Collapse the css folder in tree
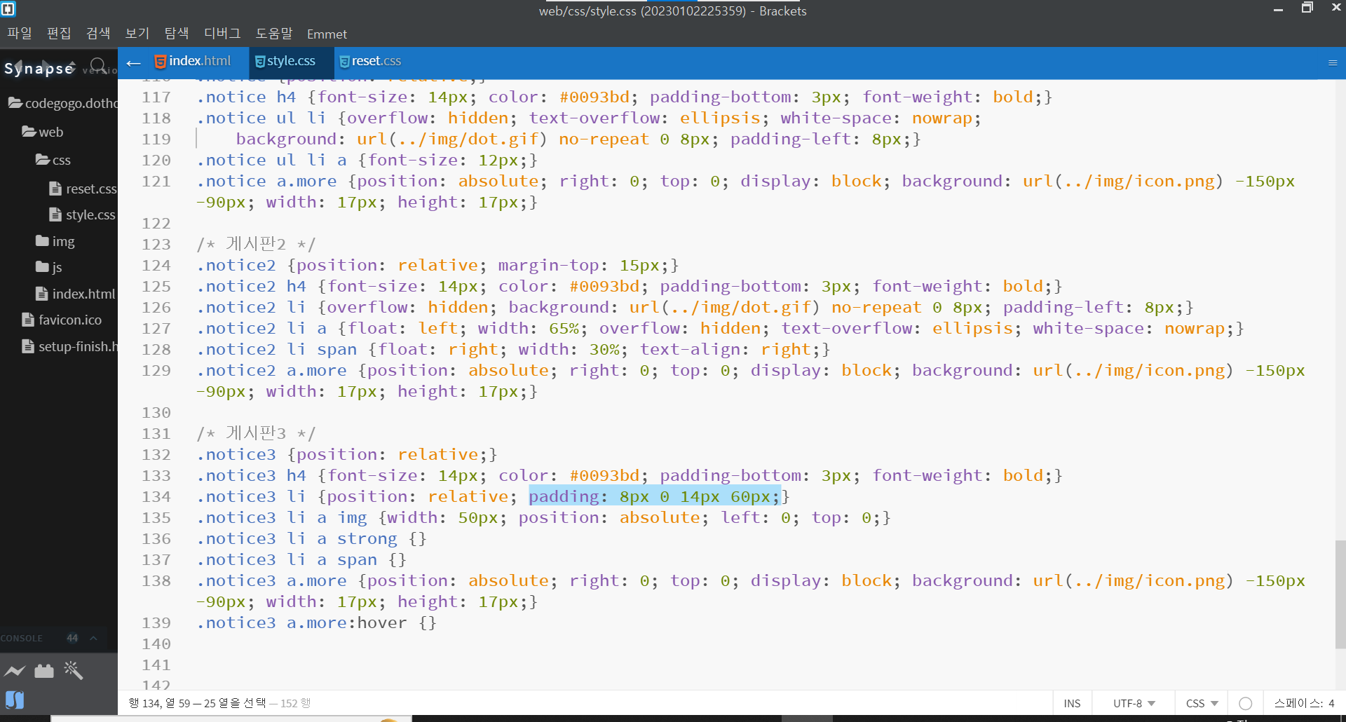Screen dimensions: 1346x722 [53, 160]
